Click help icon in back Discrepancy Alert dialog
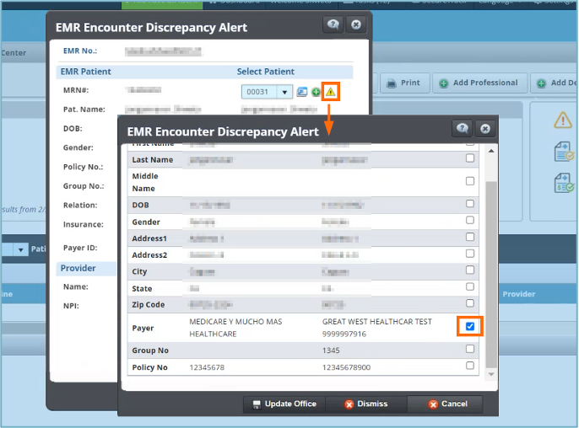Image resolution: width=579 pixels, height=428 pixels. click(333, 24)
